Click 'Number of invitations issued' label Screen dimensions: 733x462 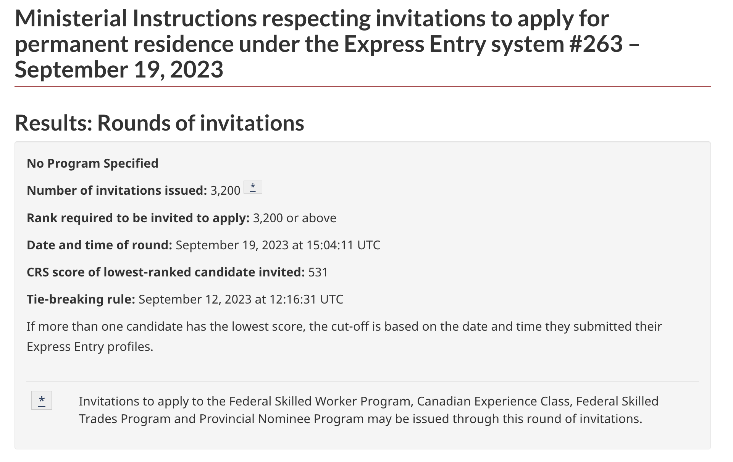click(117, 191)
